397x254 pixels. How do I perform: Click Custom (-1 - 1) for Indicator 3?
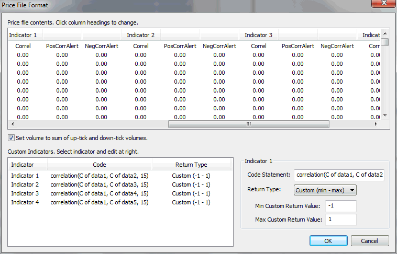pos(191,193)
